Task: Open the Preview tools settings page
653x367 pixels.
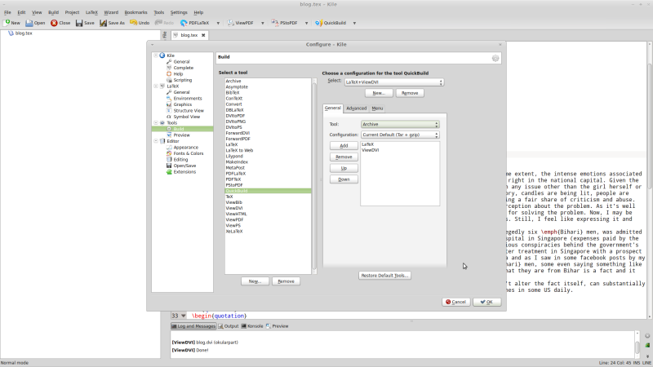Action: point(181,135)
